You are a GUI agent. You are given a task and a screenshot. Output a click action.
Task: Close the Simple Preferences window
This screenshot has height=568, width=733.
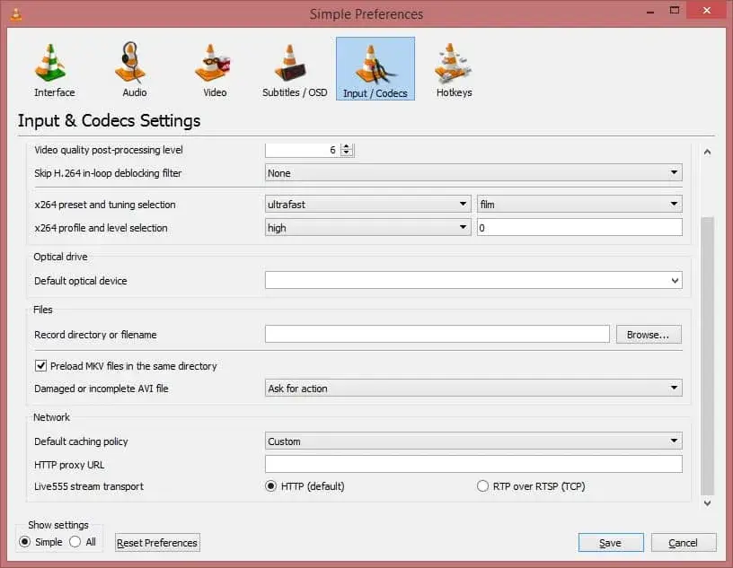707,10
